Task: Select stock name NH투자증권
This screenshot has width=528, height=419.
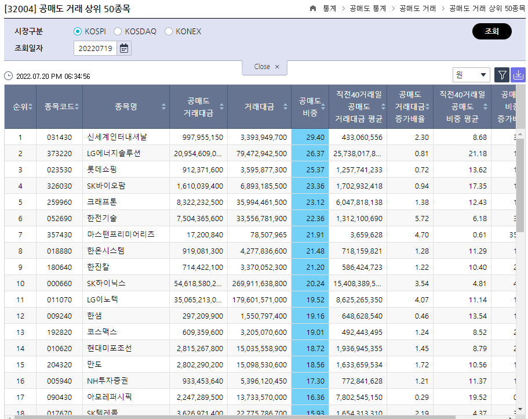Action: 107,381
